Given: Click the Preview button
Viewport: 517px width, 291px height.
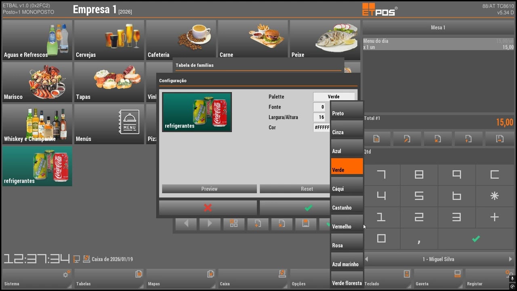Looking at the screenshot, I should 209,189.
